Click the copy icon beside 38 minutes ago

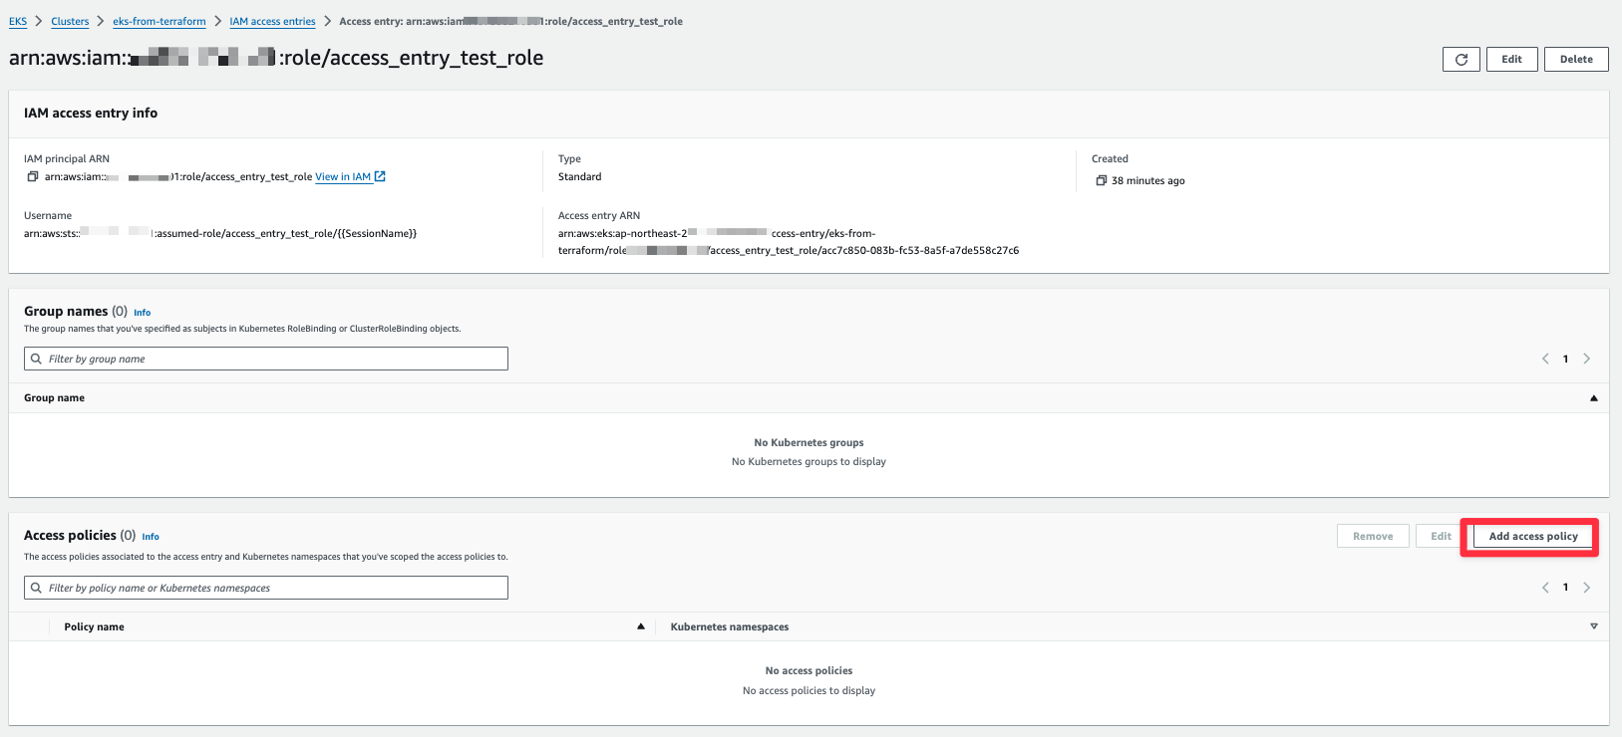[1102, 181]
